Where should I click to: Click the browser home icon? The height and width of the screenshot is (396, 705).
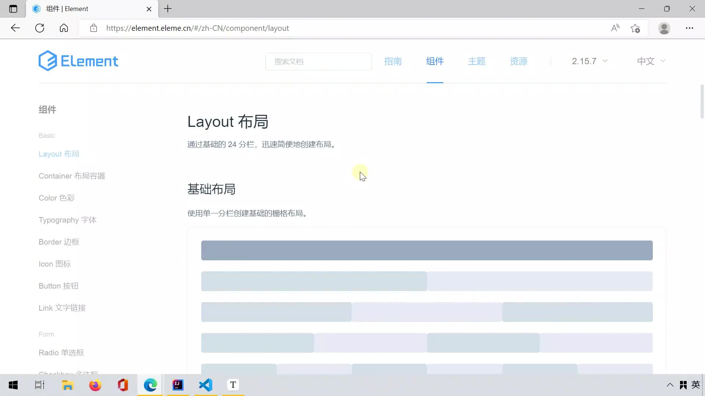(x=64, y=28)
